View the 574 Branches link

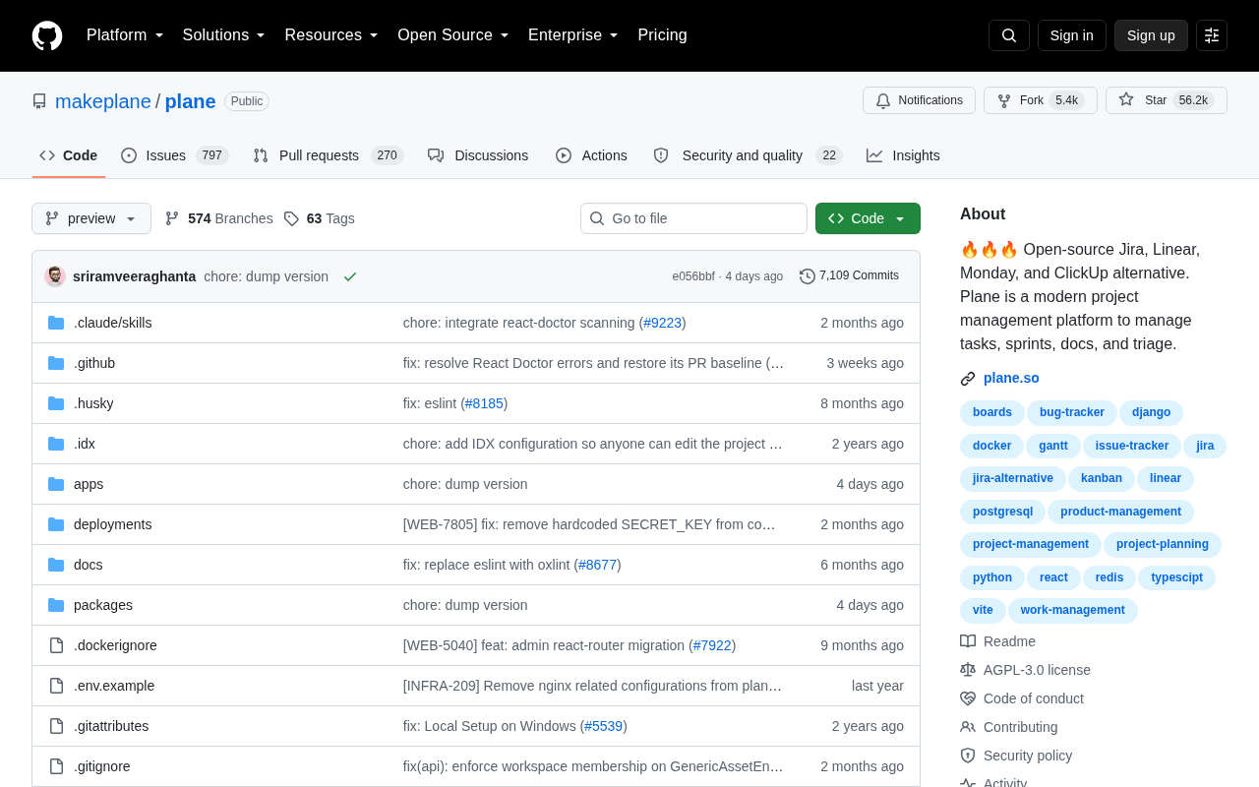coord(218,218)
